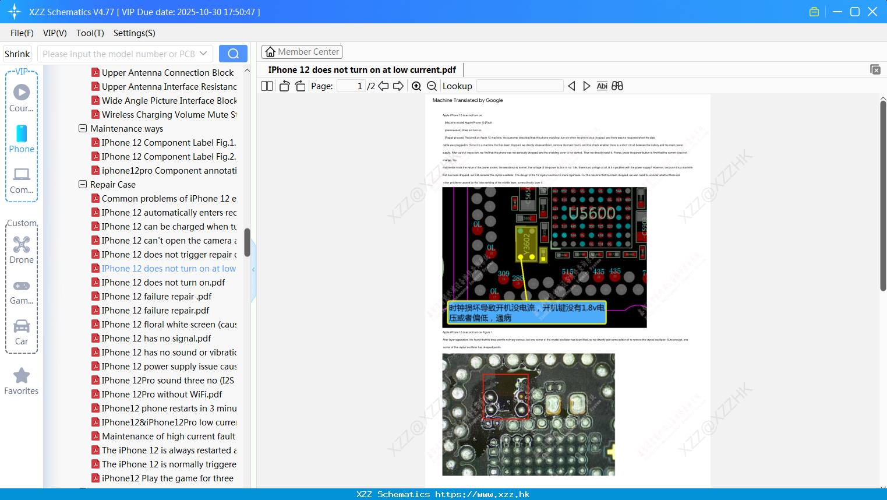This screenshot has height=500, width=887.
Task: Select the Phone category icon
Action: (22, 139)
